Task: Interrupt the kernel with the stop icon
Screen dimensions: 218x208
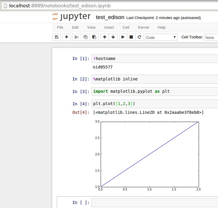Action: click(x=131, y=37)
